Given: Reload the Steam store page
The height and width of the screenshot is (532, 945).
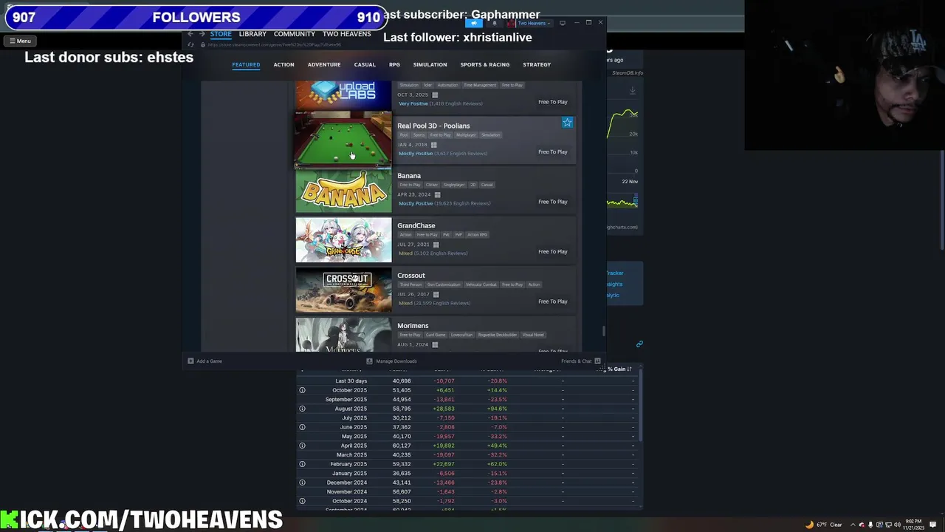Looking at the screenshot, I should click(190, 44).
